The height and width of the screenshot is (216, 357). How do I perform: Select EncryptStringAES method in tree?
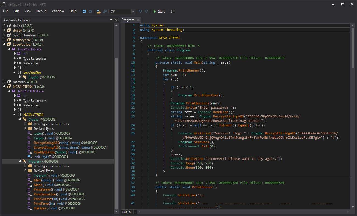(70, 147)
